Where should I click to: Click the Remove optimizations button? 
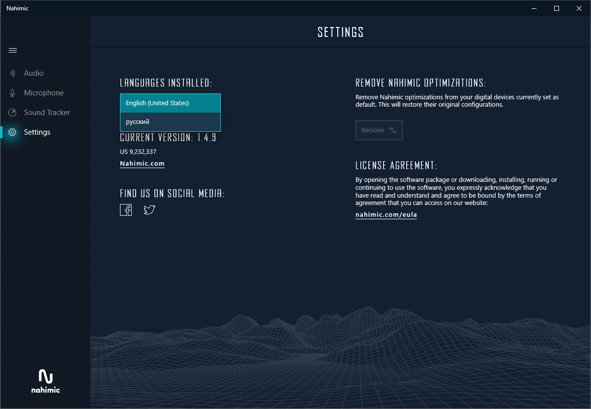click(x=379, y=130)
